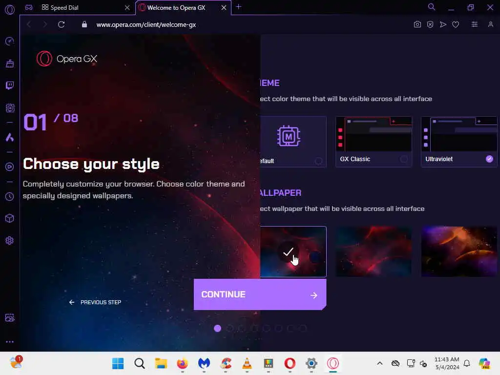The height and width of the screenshot is (375, 500).
Task: Open Easy Setup sliders icon
Action: click(475, 24)
